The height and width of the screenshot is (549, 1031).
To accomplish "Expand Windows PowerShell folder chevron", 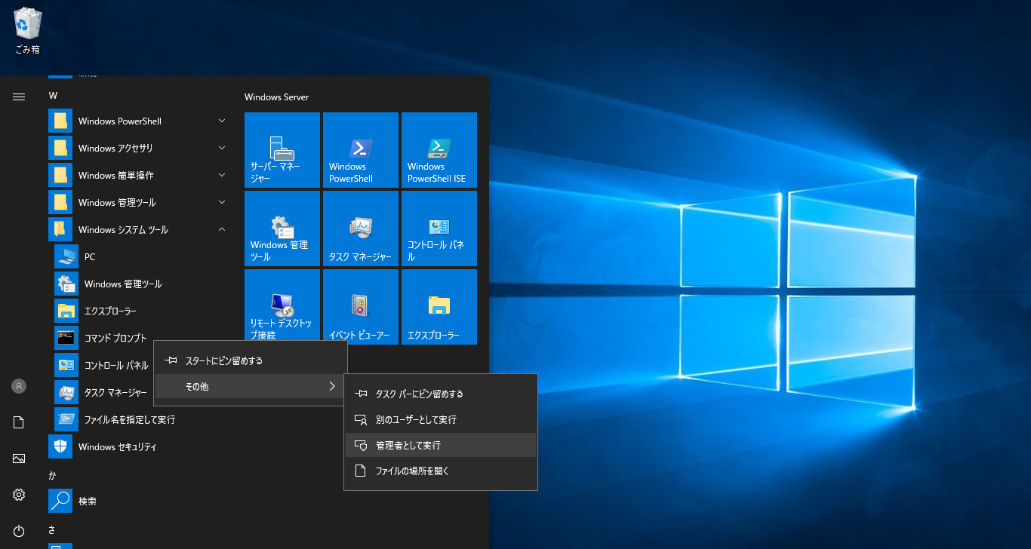I will pyautogui.click(x=222, y=121).
